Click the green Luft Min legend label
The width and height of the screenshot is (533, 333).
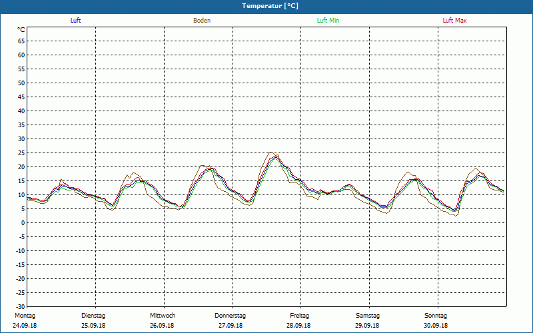[328, 21]
